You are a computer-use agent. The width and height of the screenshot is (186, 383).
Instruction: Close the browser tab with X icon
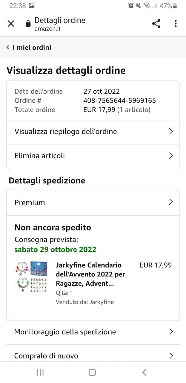pyautogui.click(x=11, y=24)
